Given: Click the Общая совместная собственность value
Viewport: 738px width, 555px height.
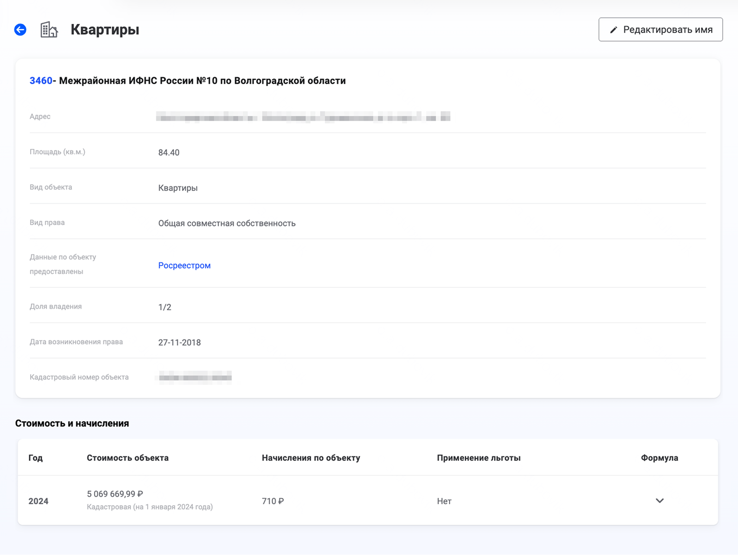Looking at the screenshot, I should pos(227,223).
